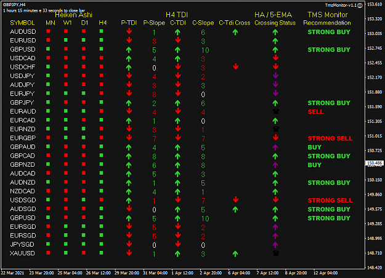Click the AUDUSD C-TDI green up arrow
385x278 pixels.
point(177,32)
